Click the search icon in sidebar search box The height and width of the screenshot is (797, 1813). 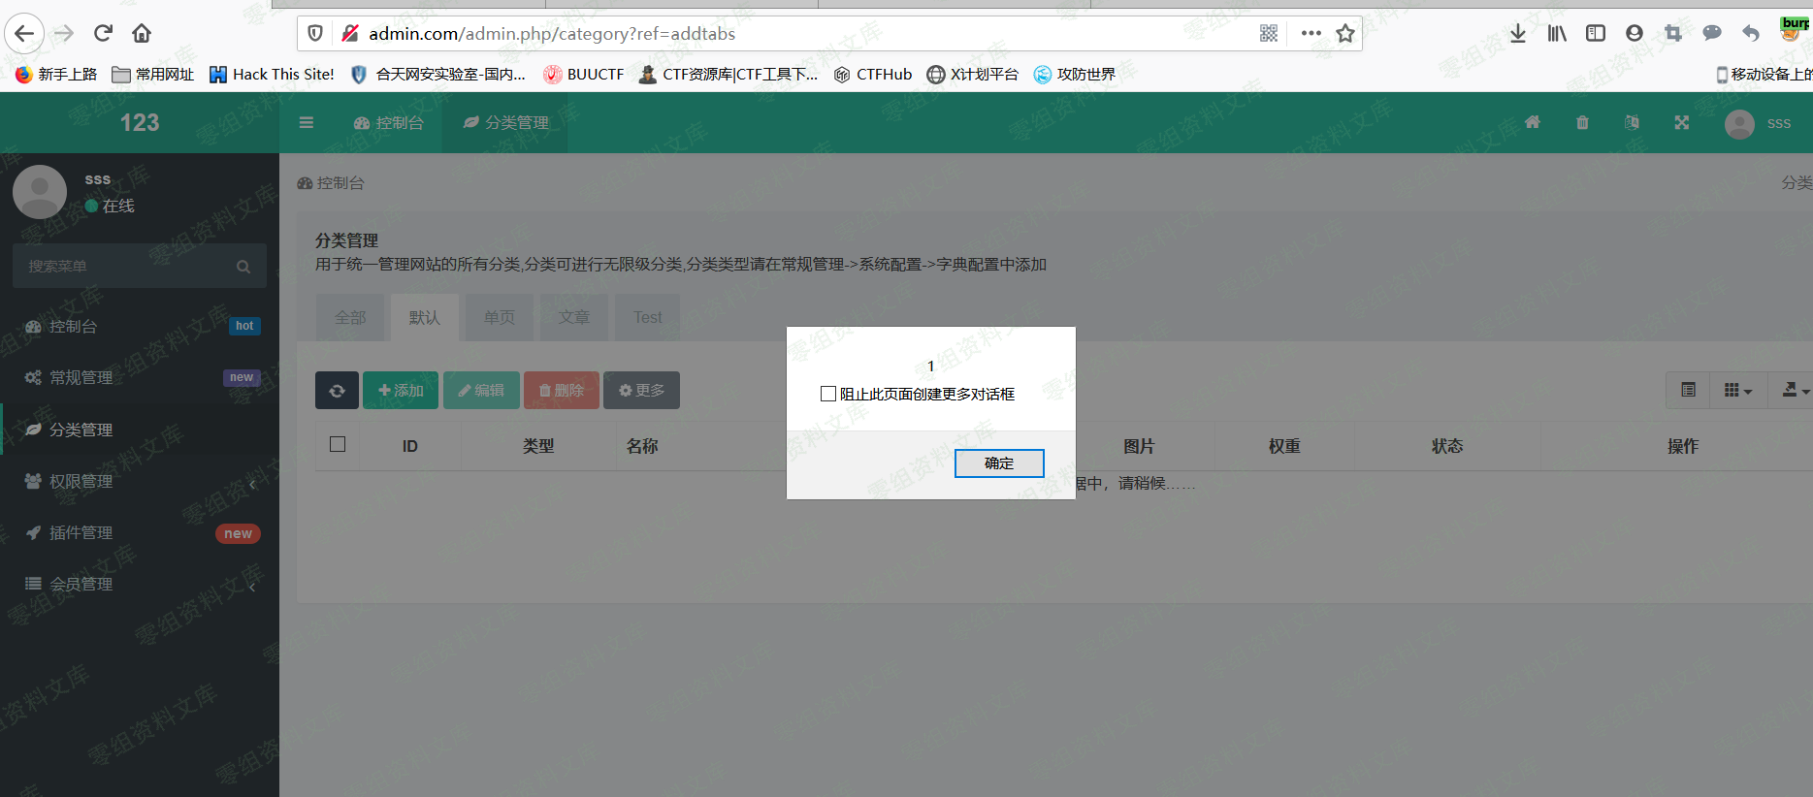click(243, 267)
